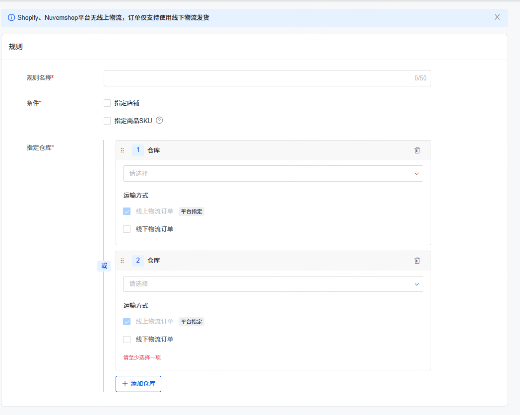Delete warehouse 2 with the trash icon
Viewport: 520px width, 415px height.
417,261
